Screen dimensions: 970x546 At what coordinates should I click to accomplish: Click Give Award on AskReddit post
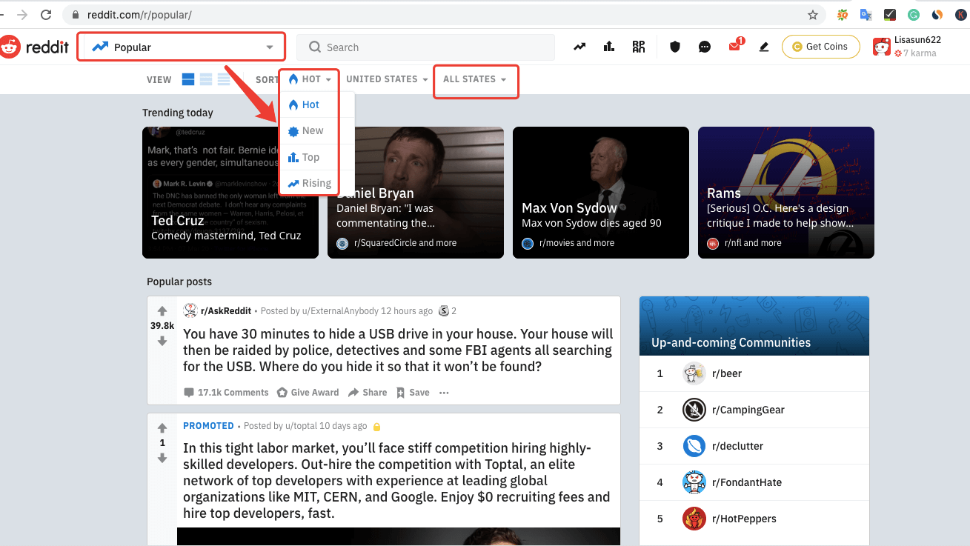pos(308,393)
